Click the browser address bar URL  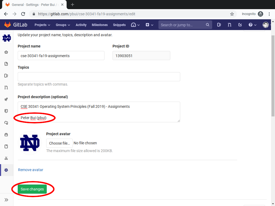[87, 14]
